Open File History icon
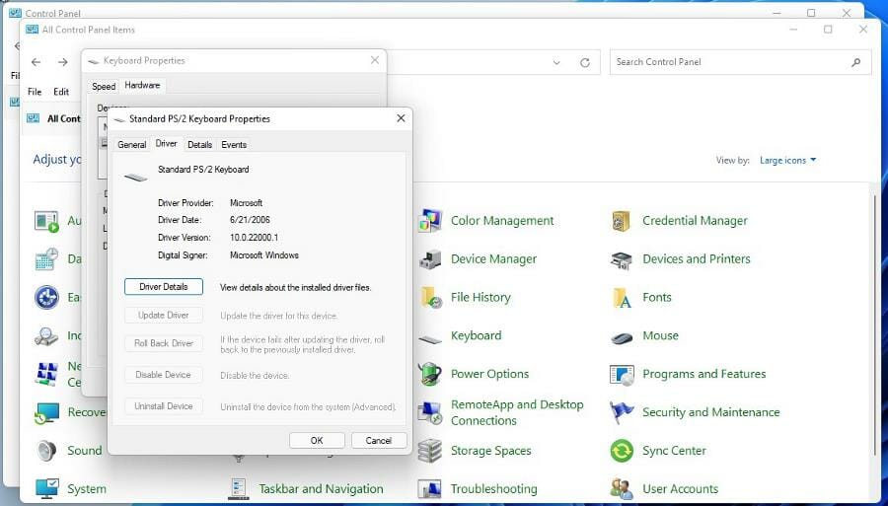Screen dimensions: 888x506 click(430, 298)
